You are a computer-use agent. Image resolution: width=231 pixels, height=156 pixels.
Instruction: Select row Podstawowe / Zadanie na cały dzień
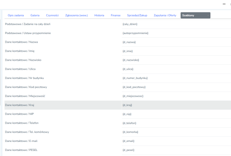(118, 24)
